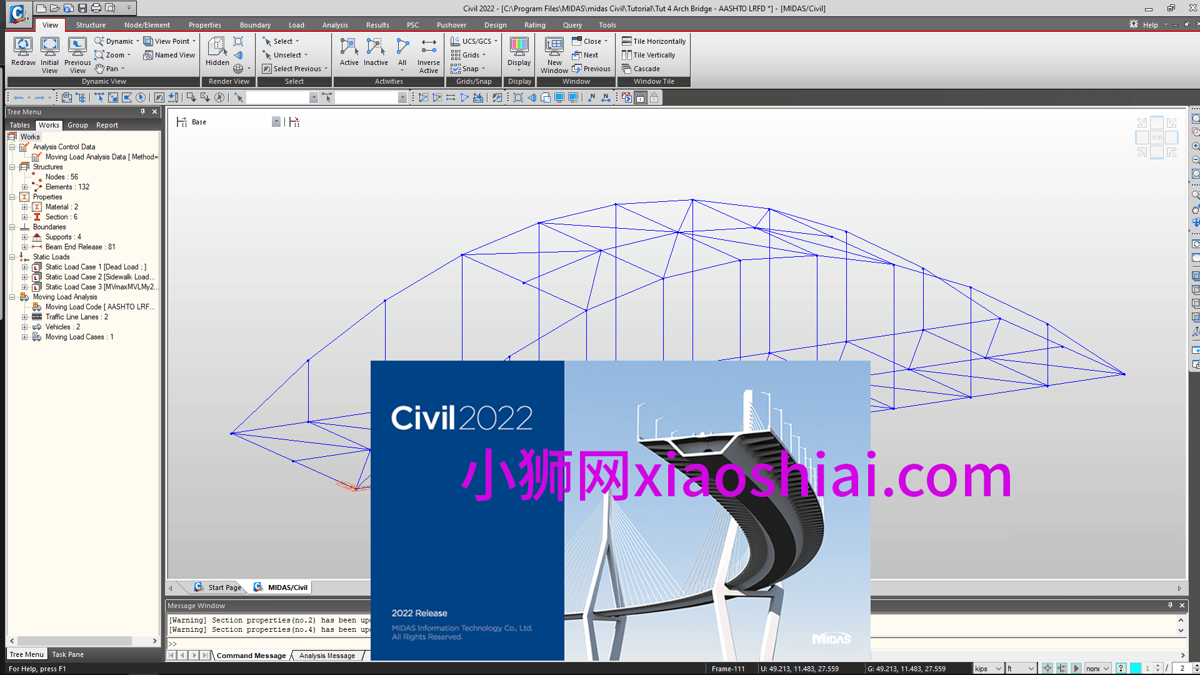
Task: Open the Load menu
Action: click(x=296, y=25)
